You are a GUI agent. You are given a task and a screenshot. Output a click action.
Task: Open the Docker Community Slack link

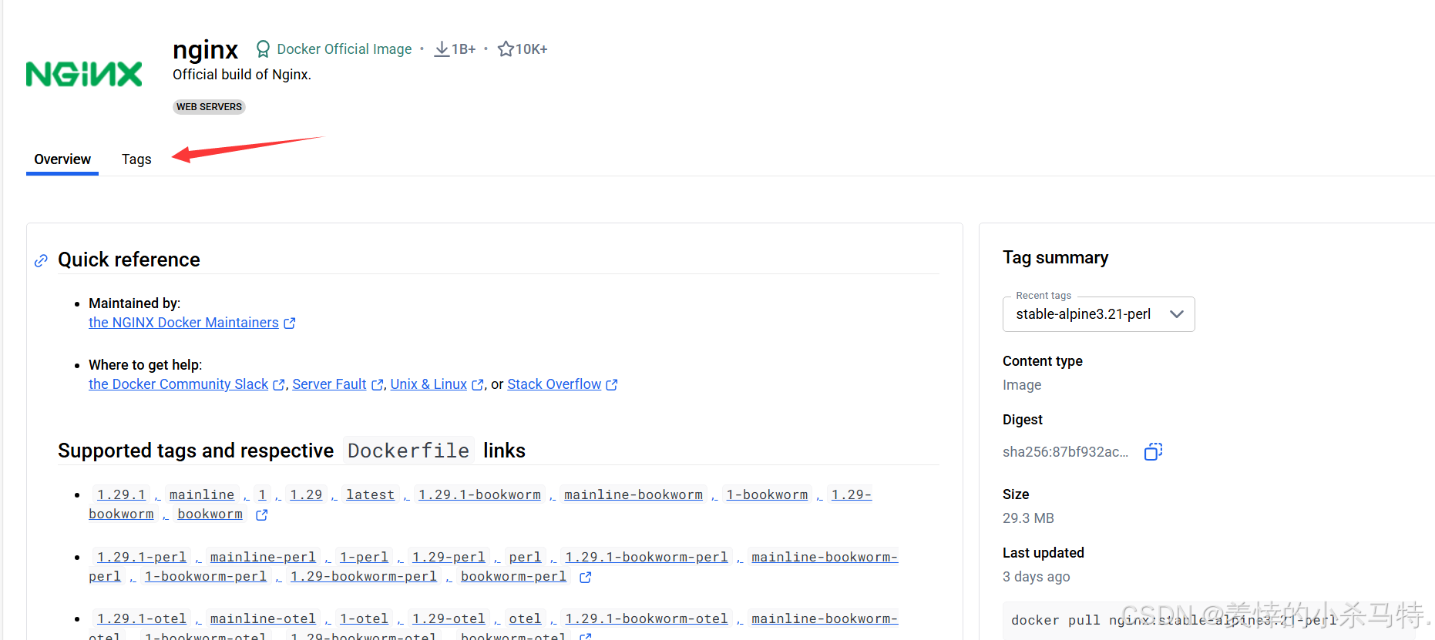click(x=178, y=384)
